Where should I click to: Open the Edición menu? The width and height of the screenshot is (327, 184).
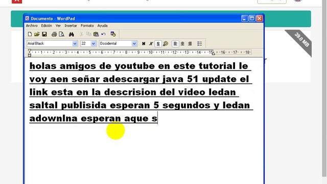[x=46, y=26]
